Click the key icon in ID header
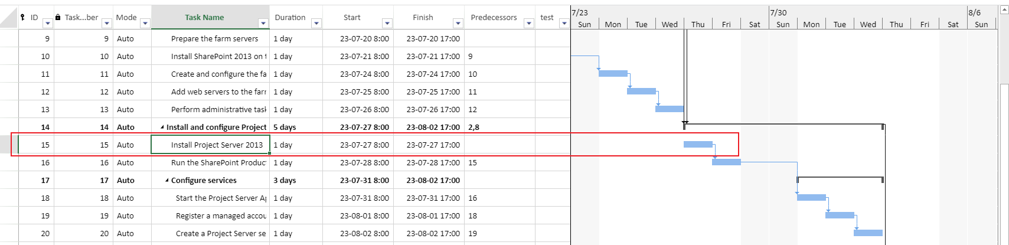The height and width of the screenshot is (245, 1009). tap(22, 18)
